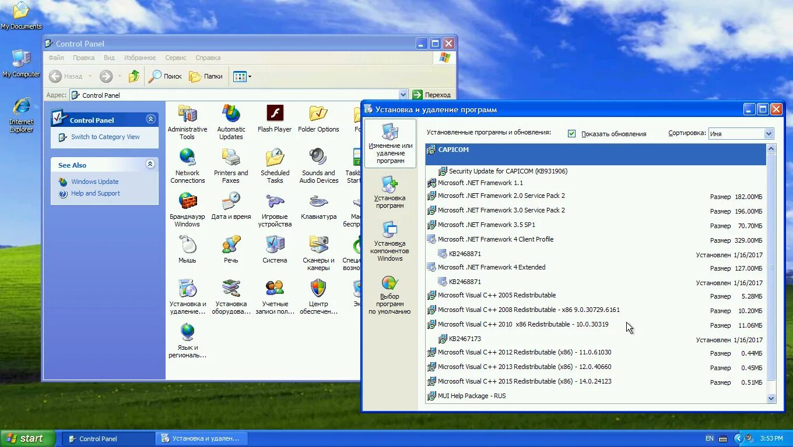Open Network Connections icon
This screenshot has height=447, width=793.
[x=187, y=166]
